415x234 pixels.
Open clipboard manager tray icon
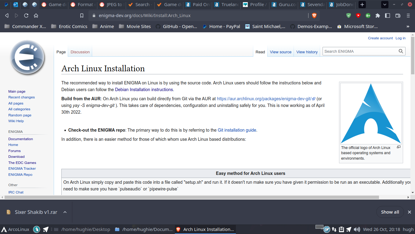(x=341, y=229)
